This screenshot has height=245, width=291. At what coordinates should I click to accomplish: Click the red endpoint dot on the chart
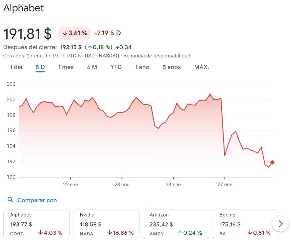tap(272, 162)
